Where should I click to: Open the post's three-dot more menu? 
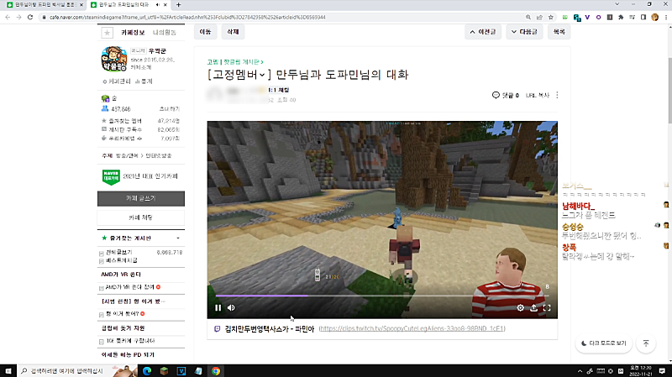click(x=557, y=96)
